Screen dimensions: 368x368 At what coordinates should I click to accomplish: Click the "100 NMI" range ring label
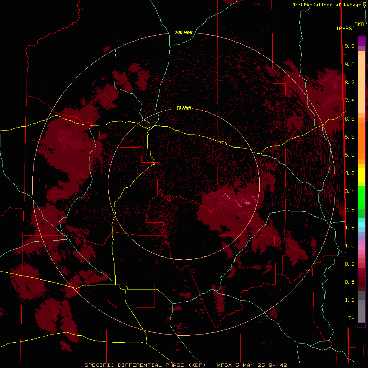(x=184, y=32)
